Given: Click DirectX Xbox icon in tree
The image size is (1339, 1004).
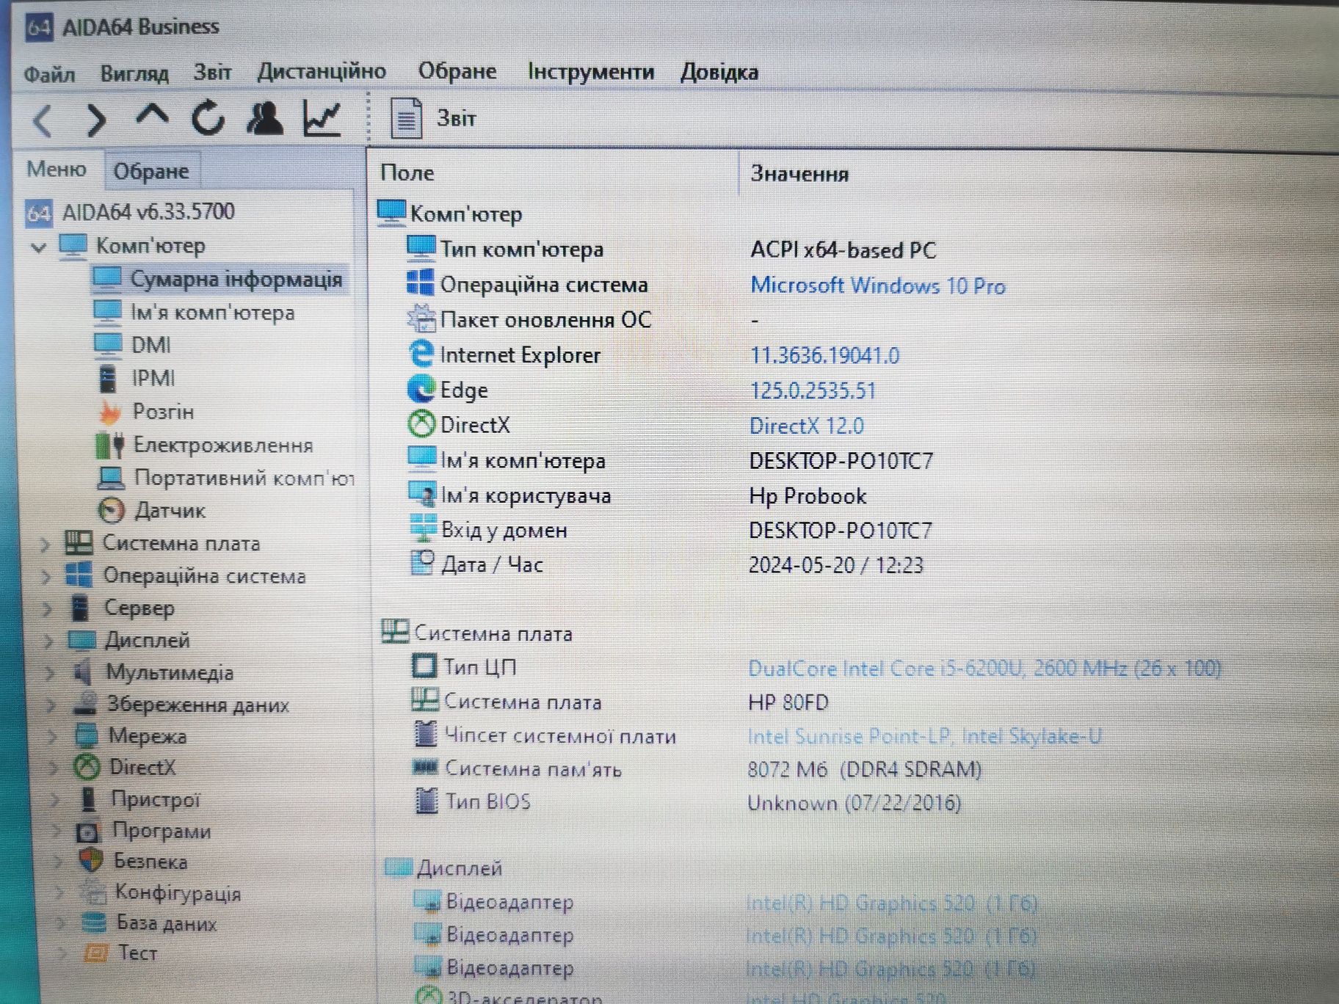Looking at the screenshot, I should pyautogui.click(x=87, y=768).
